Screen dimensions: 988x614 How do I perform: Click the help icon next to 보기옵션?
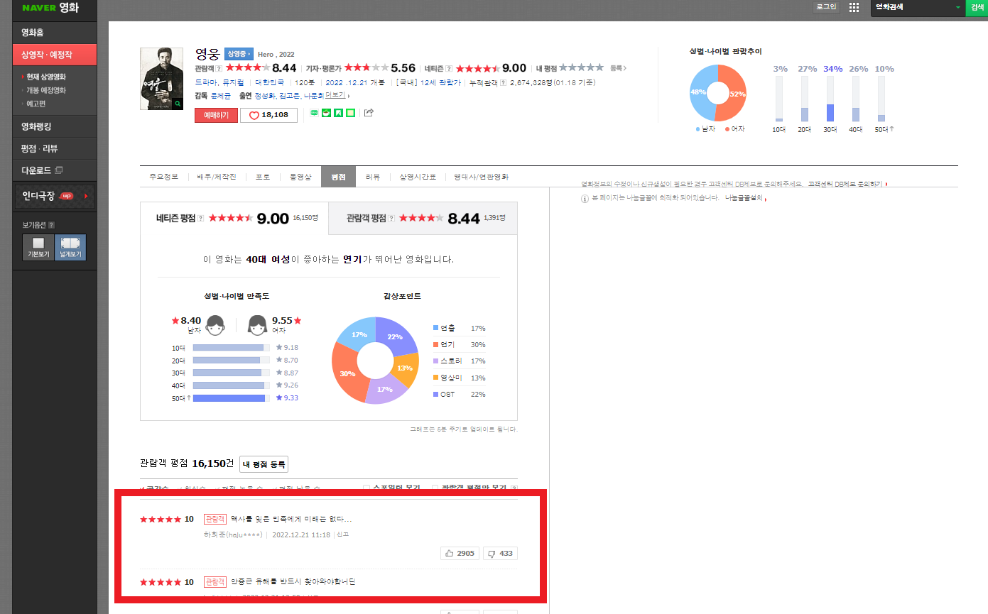point(51,225)
